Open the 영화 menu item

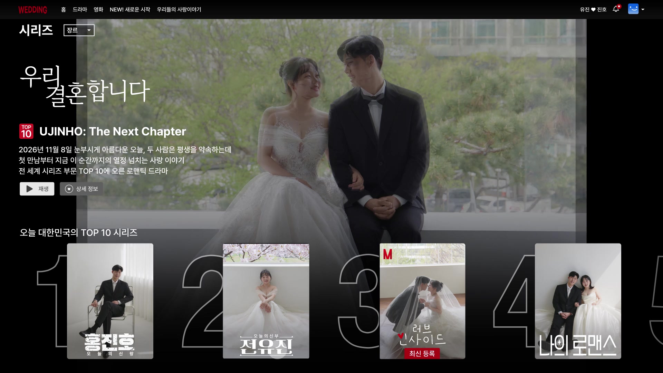(98, 10)
